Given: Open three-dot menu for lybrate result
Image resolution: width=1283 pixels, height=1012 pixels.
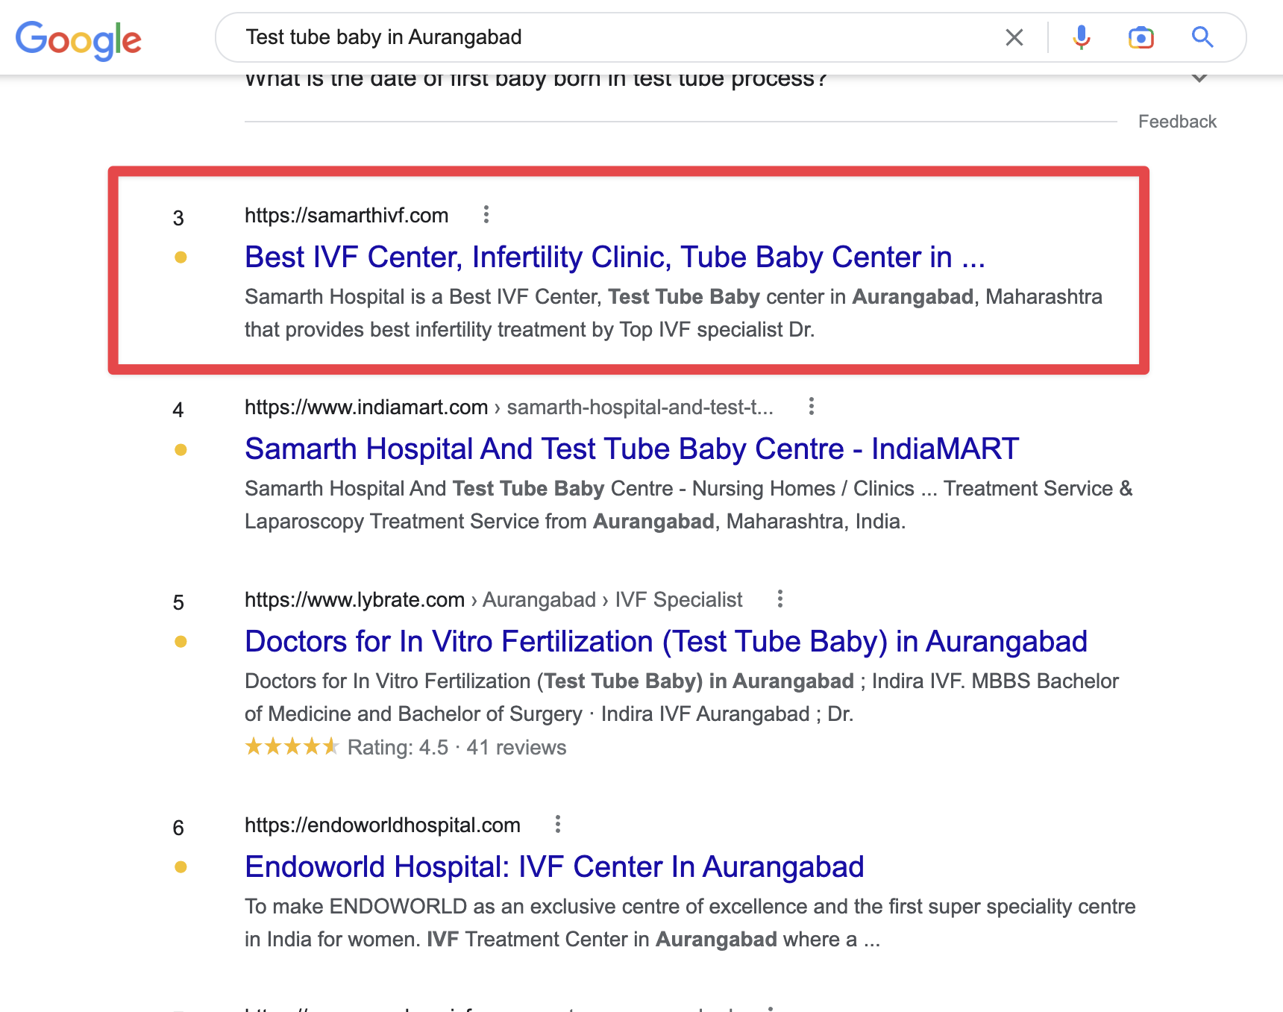Looking at the screenshot, I should click(x=780, y=599).
